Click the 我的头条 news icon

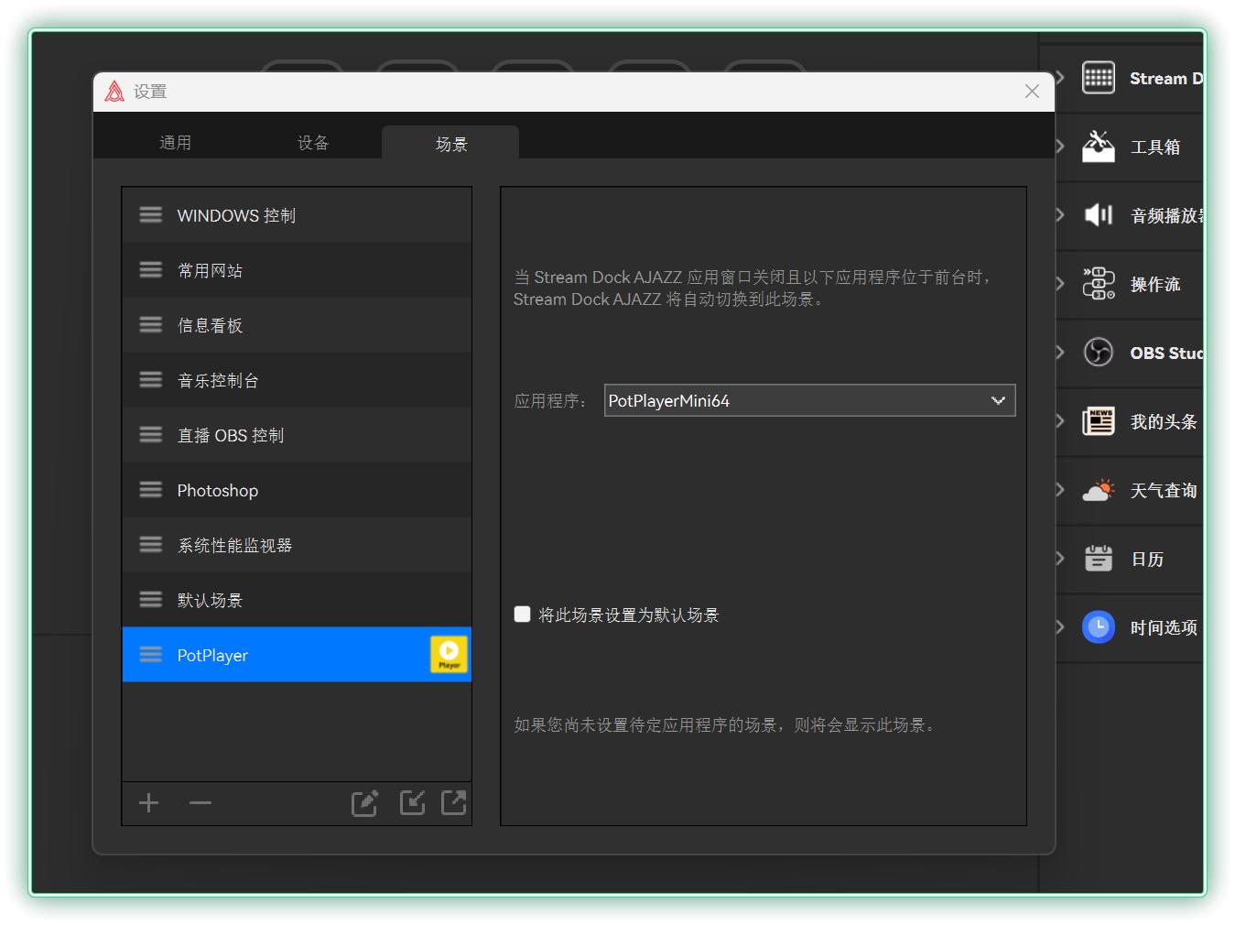pyautogui.click(x=1099, y=421)
